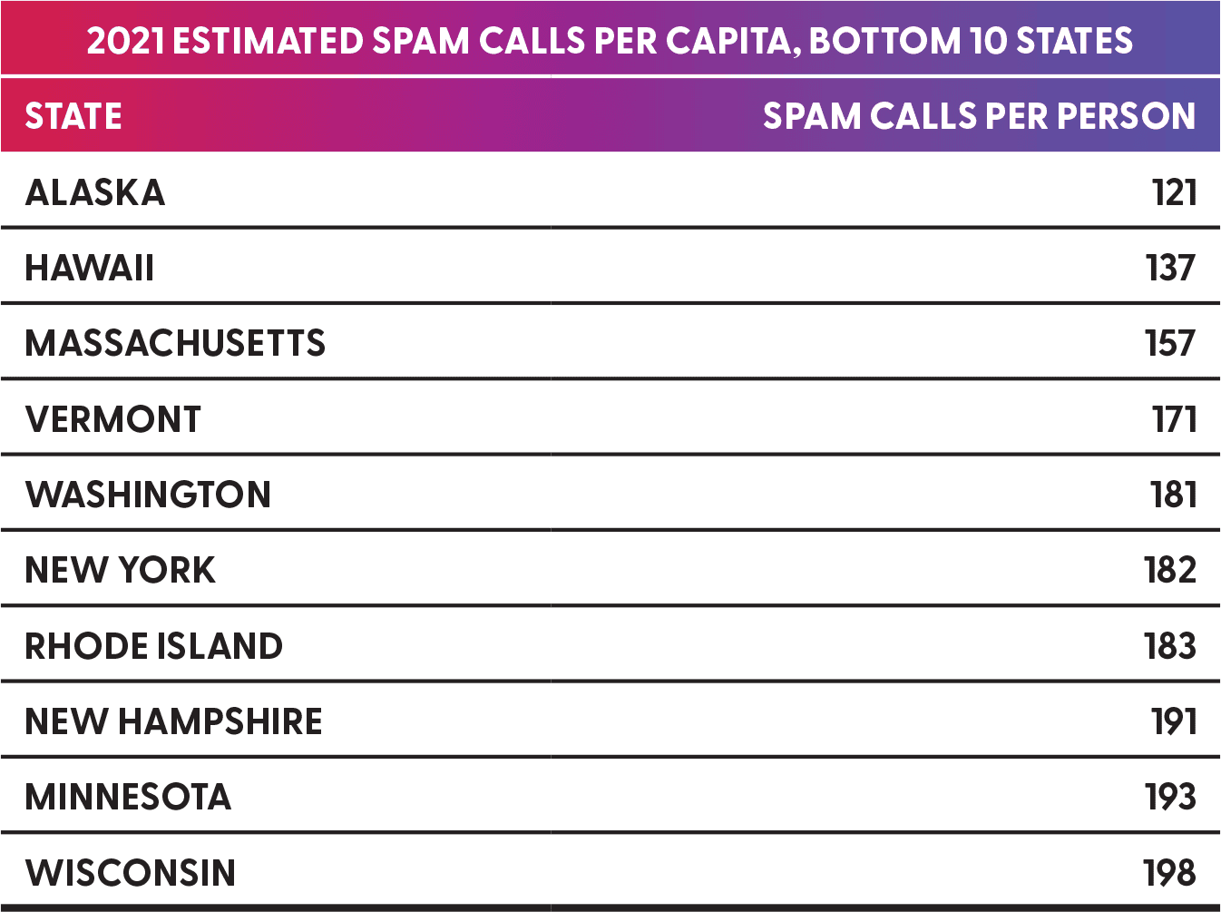Click the NEW HAMPSHIRE row label
The height and width of the screenshot is (912, 1221).
[x=173, y=721]
